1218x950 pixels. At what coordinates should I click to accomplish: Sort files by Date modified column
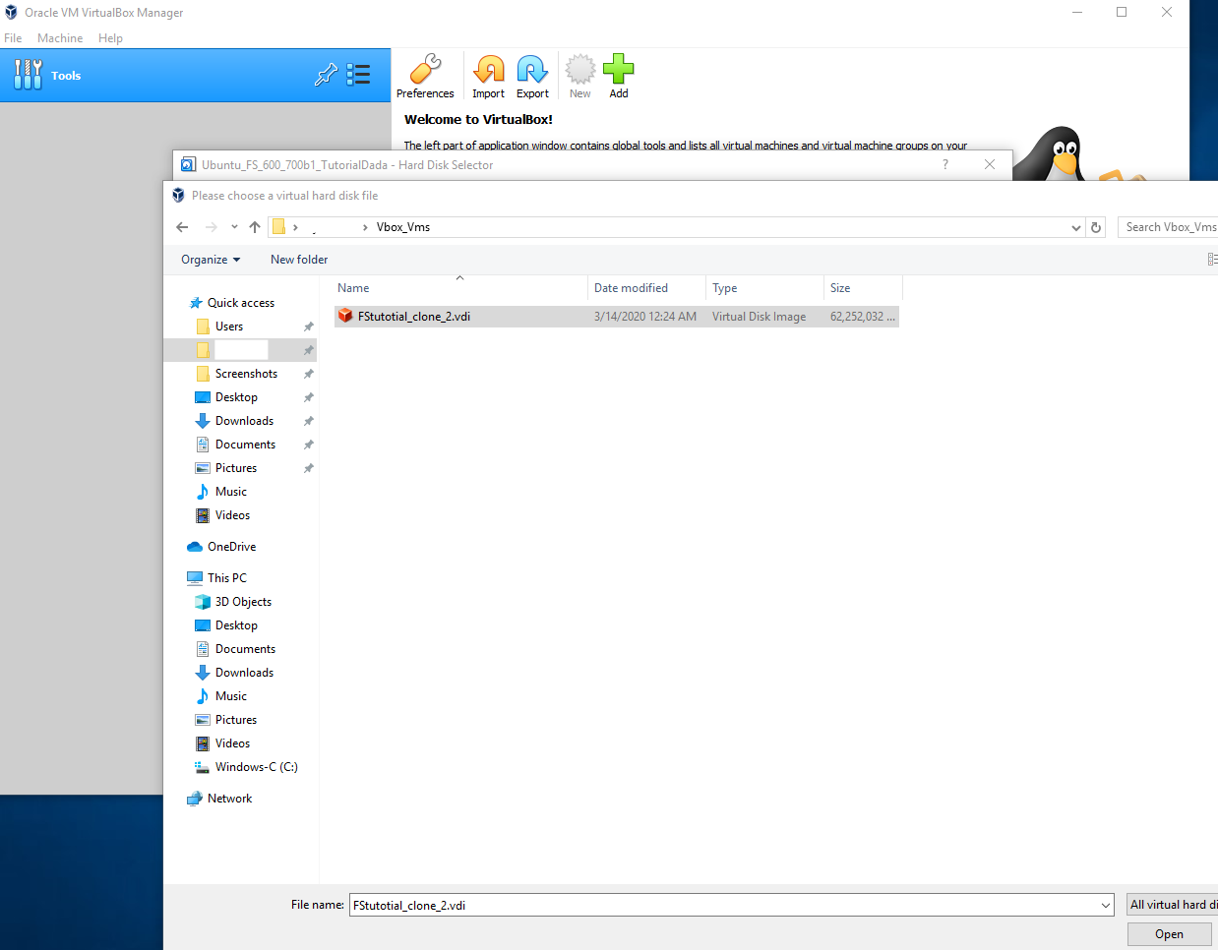(x=631, y=288)
